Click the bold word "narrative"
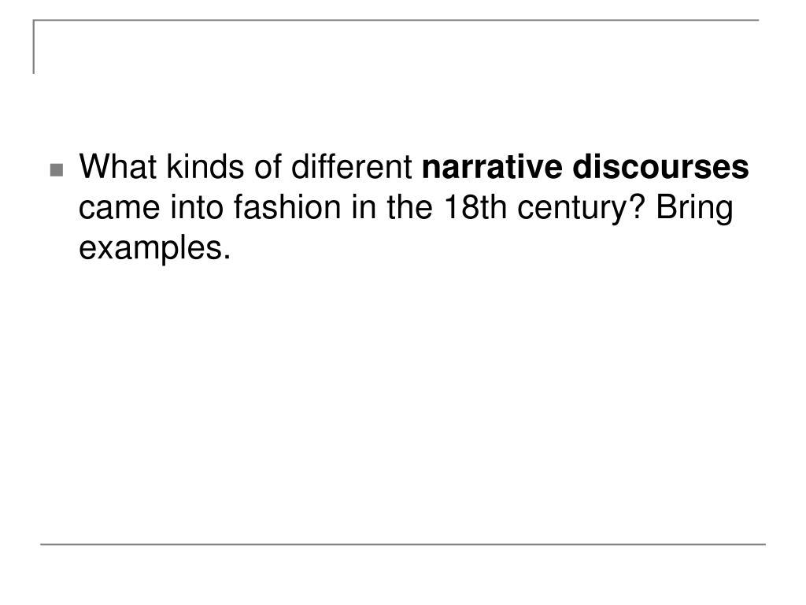This screenshot has width=806, height=605. pos(492,167)
